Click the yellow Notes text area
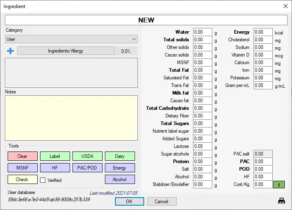 (x=71, y=118)
